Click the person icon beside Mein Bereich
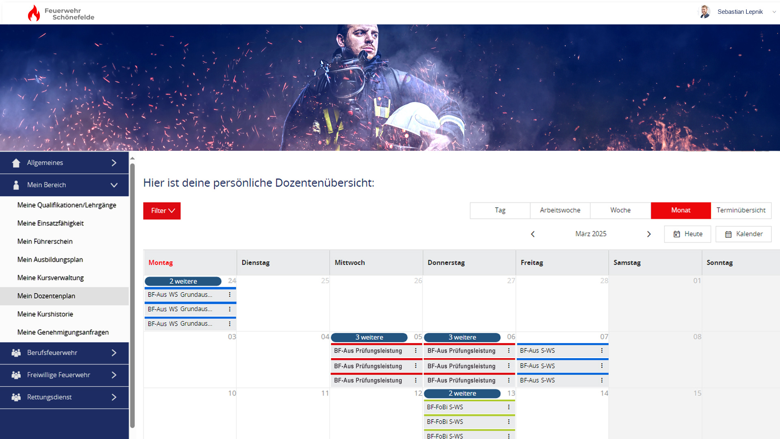 16,185
